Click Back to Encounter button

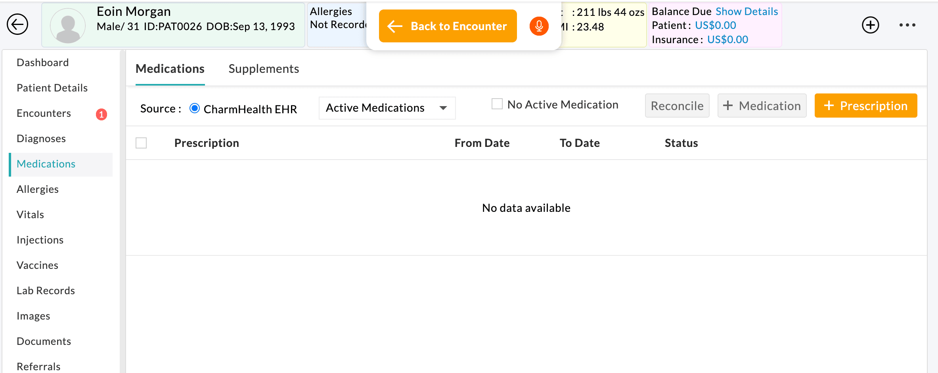click(448, 26)
